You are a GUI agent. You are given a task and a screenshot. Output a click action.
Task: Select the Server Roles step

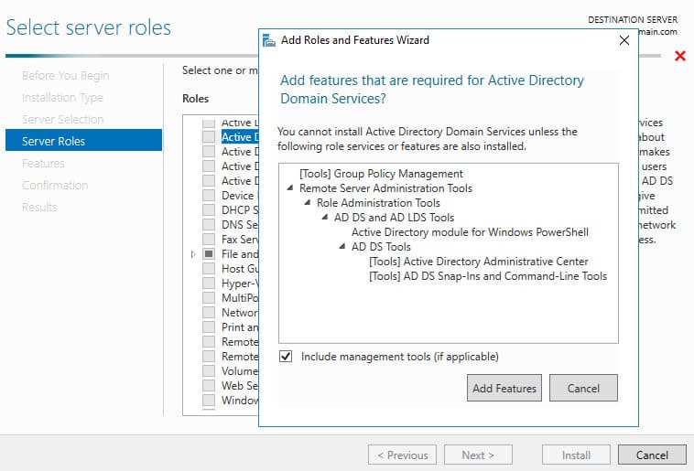83,140
